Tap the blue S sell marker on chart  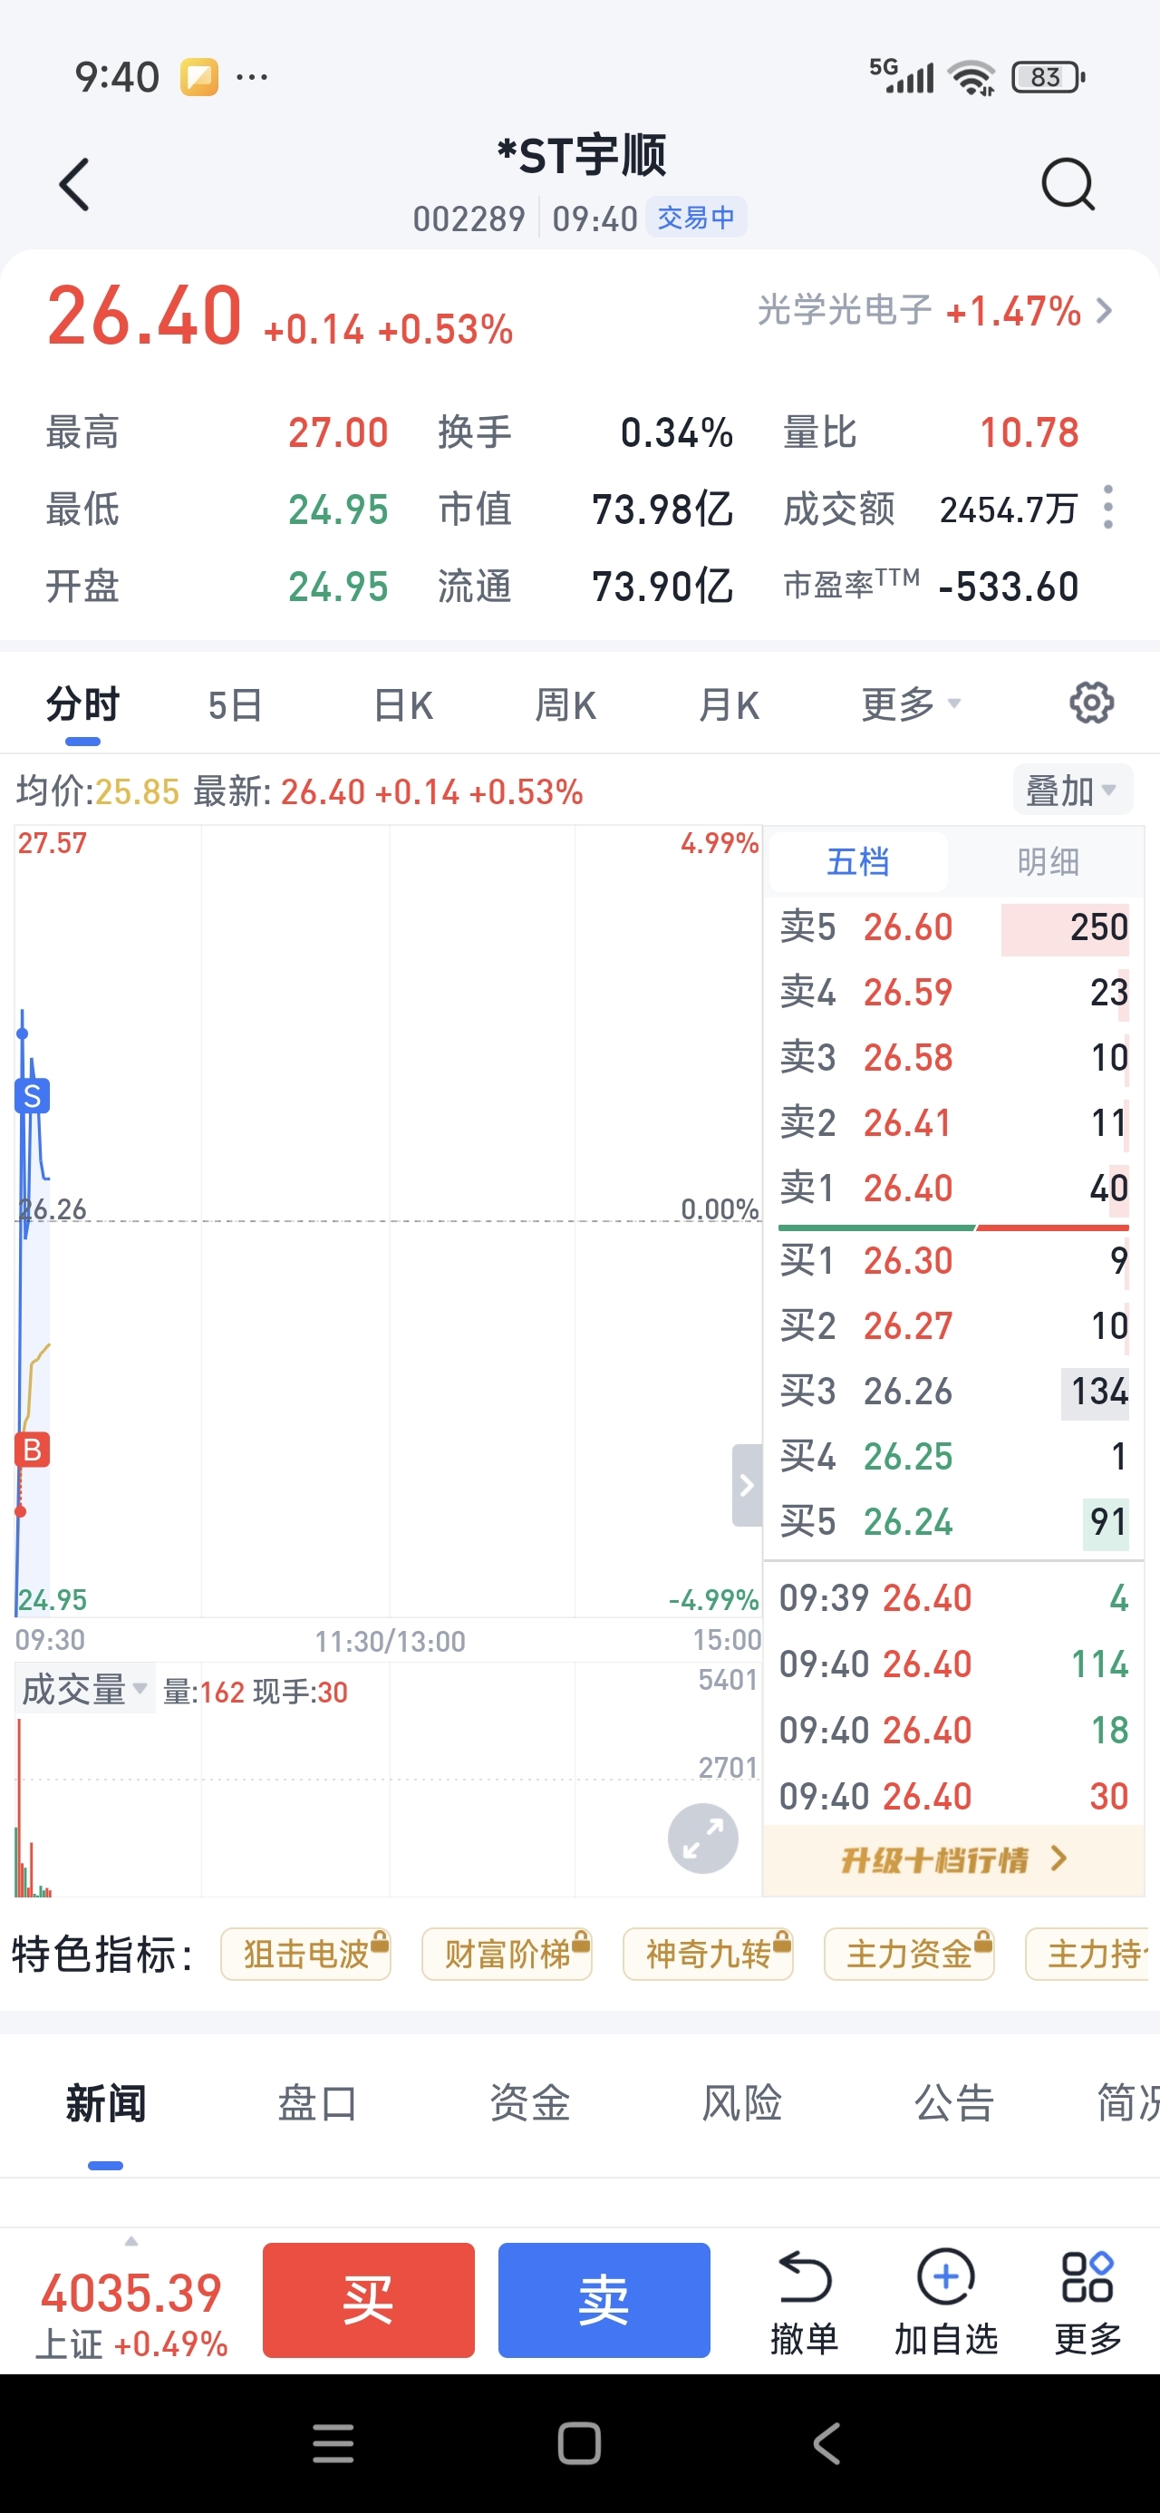tap(33, 1097)
